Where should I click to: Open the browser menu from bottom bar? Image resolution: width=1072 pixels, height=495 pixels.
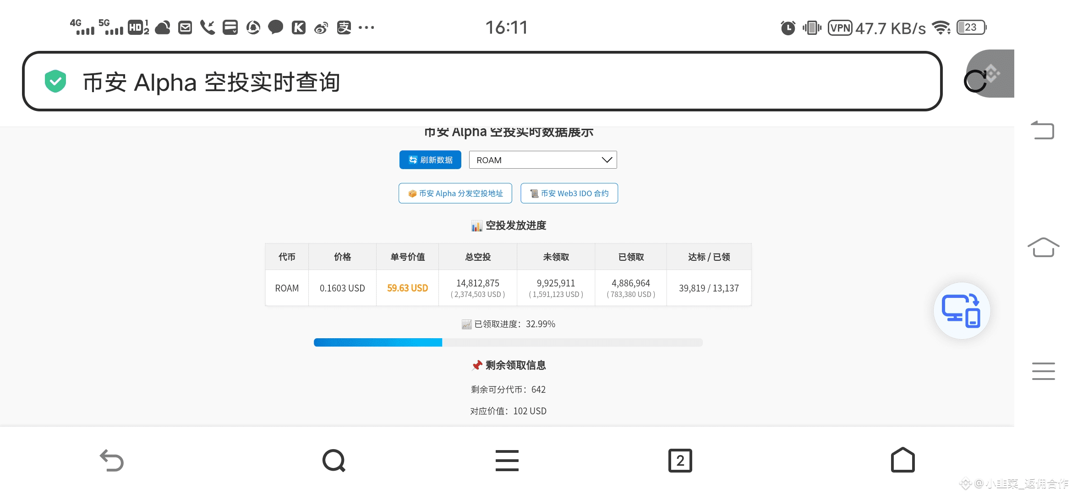point(507,461)
